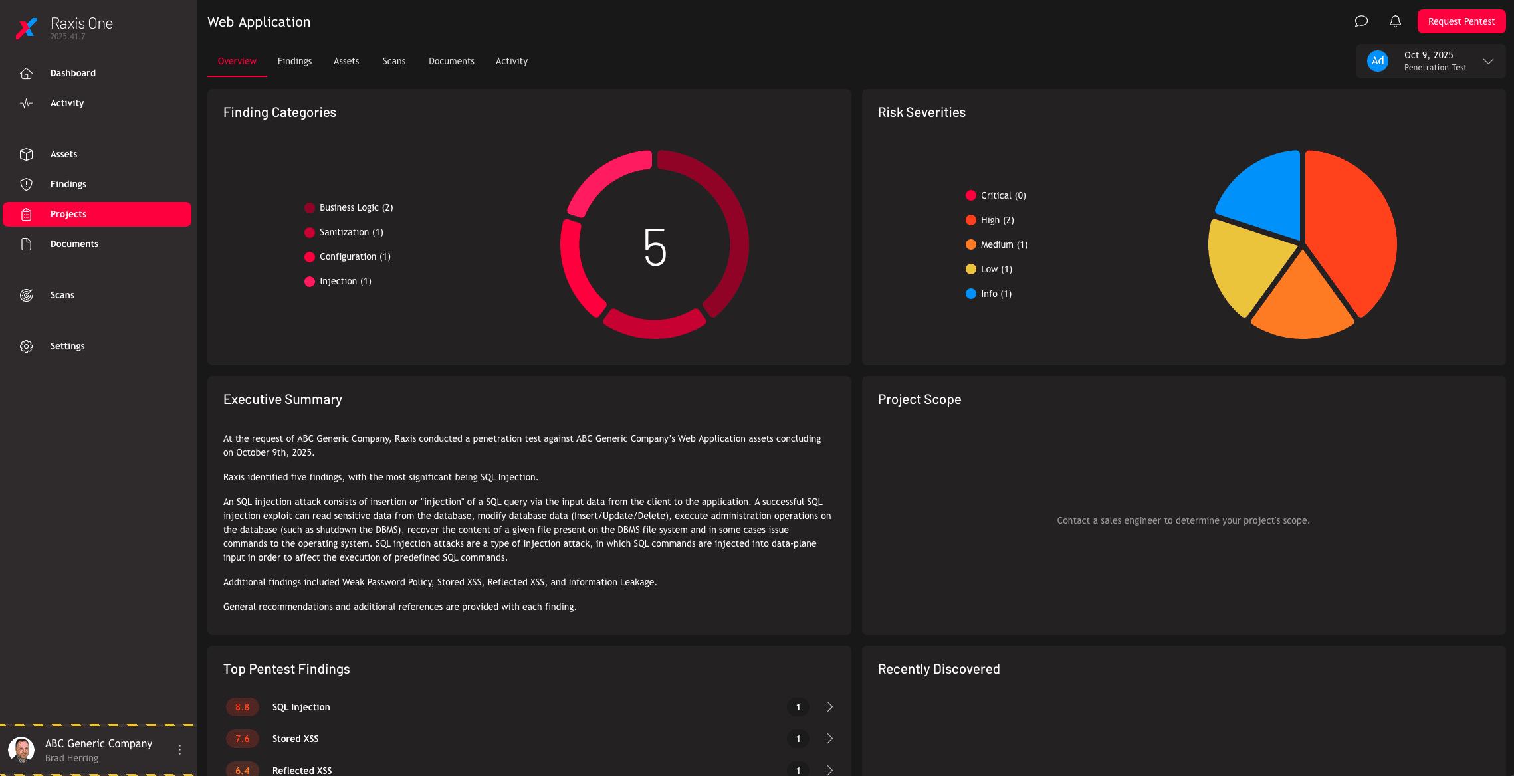1514x776 pixels.
Task: Toggle the Injection category legend item
Action: (338, 281)
